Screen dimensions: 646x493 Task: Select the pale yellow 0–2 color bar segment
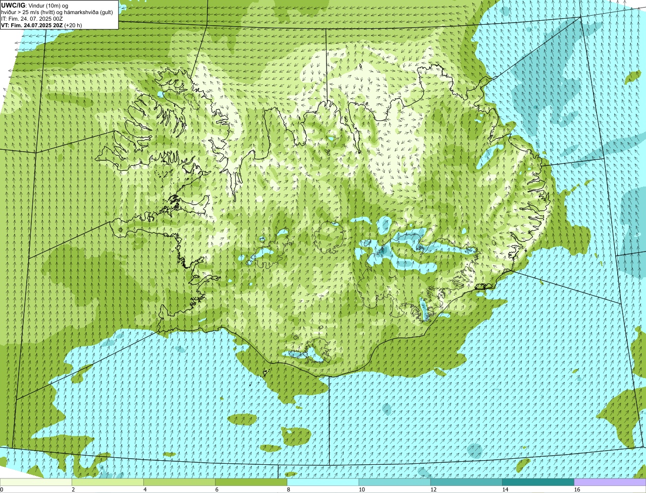(x=36, y=482)
